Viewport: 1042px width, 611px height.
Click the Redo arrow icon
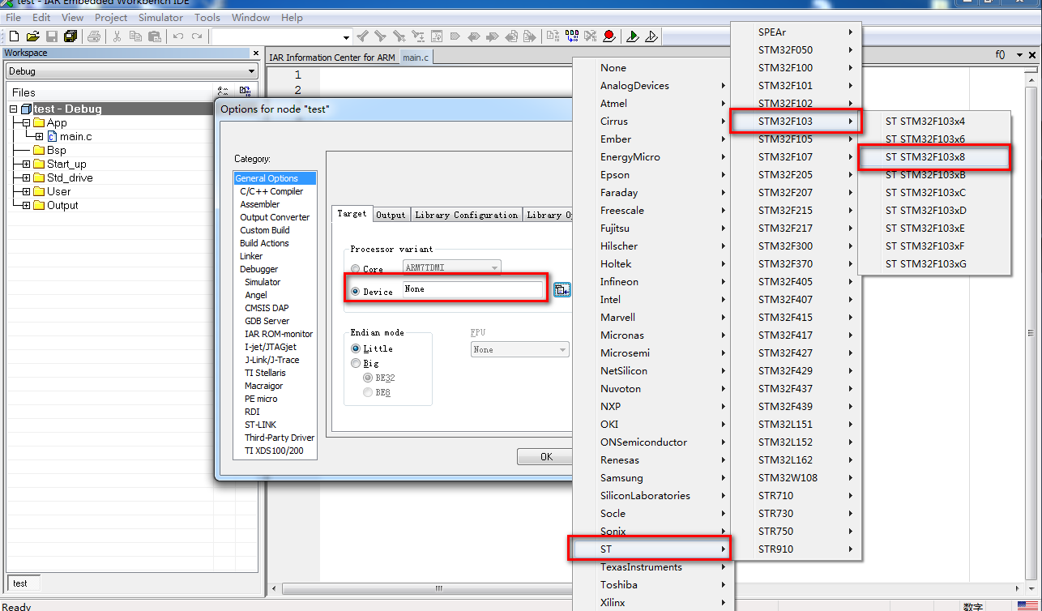196,36
